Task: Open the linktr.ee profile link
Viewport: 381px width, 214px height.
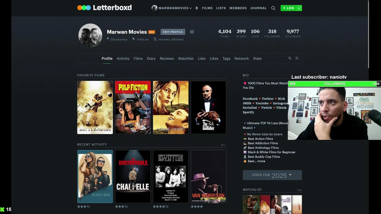Action: (143, 40)
